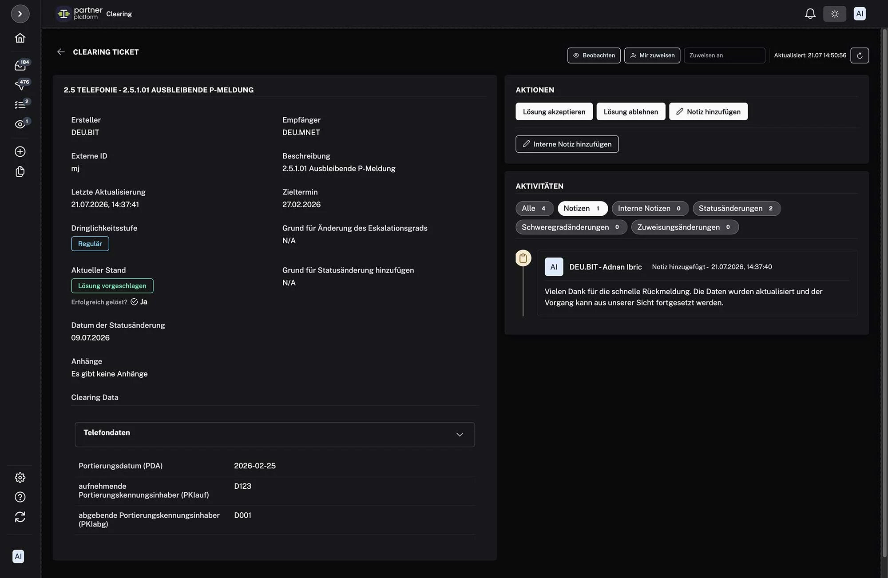Click the PKIabg value D001
This screenshot has height=578, width=888.
pos(243,515)
